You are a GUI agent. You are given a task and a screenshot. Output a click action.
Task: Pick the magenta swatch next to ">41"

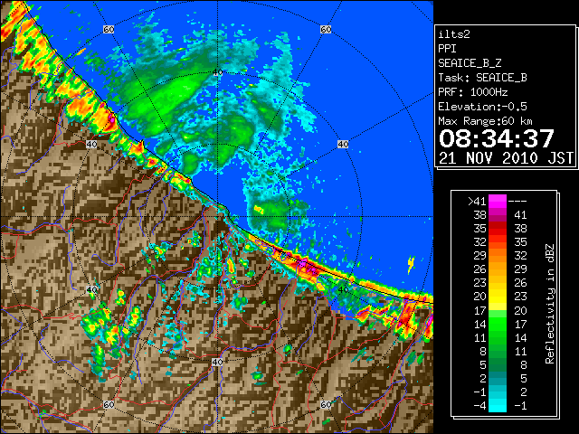click(498, 202)
